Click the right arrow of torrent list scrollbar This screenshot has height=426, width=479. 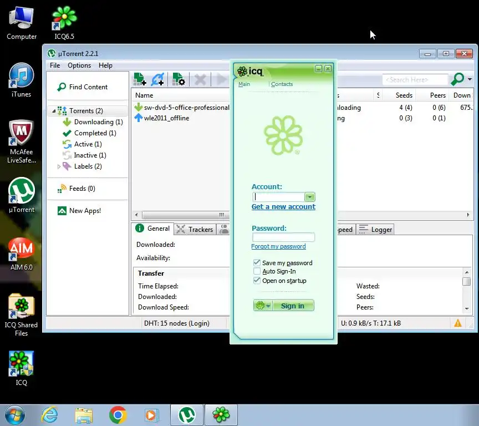pyautogui.click(x=468, y=215)
